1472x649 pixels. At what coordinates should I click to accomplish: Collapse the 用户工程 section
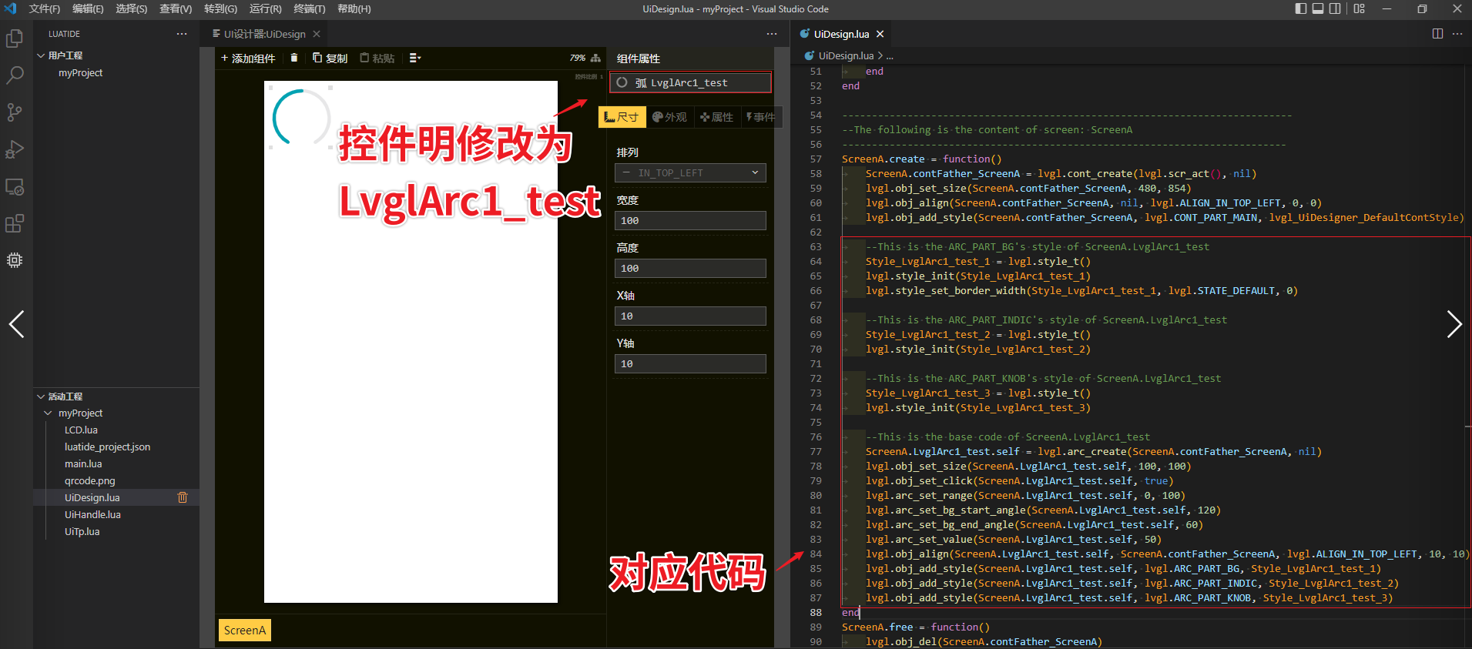tap(41, 55)
